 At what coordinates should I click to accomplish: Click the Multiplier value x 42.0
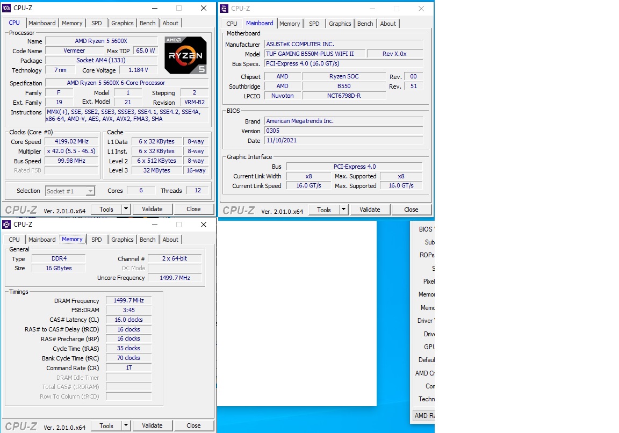pyautogui.click(x=71, y=151)
